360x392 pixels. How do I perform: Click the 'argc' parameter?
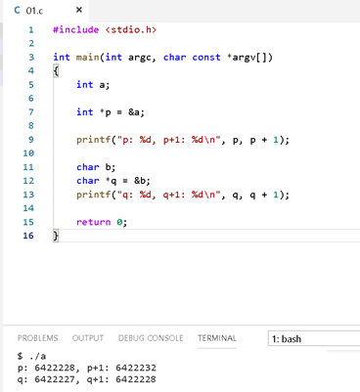point(140,58)
